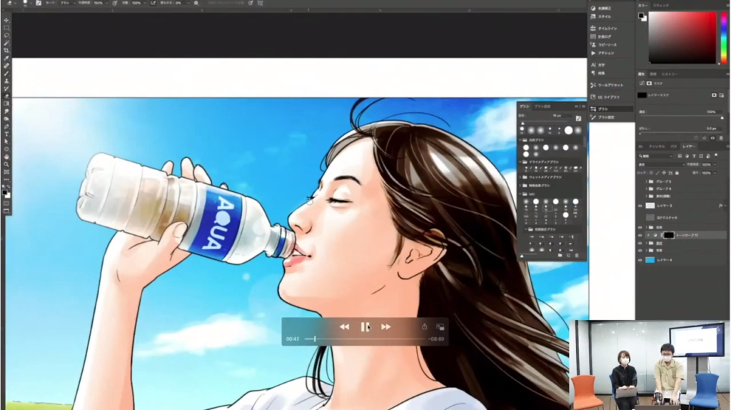Click the brush size input field

pos(562,115)
